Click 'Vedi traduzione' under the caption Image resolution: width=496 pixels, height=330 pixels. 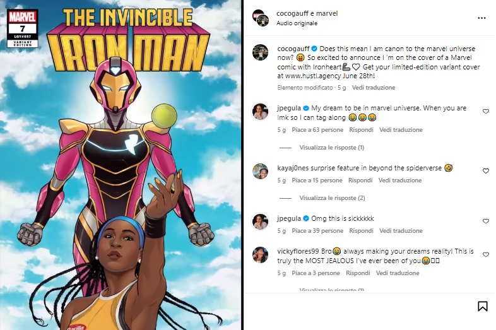coord(374,88)
